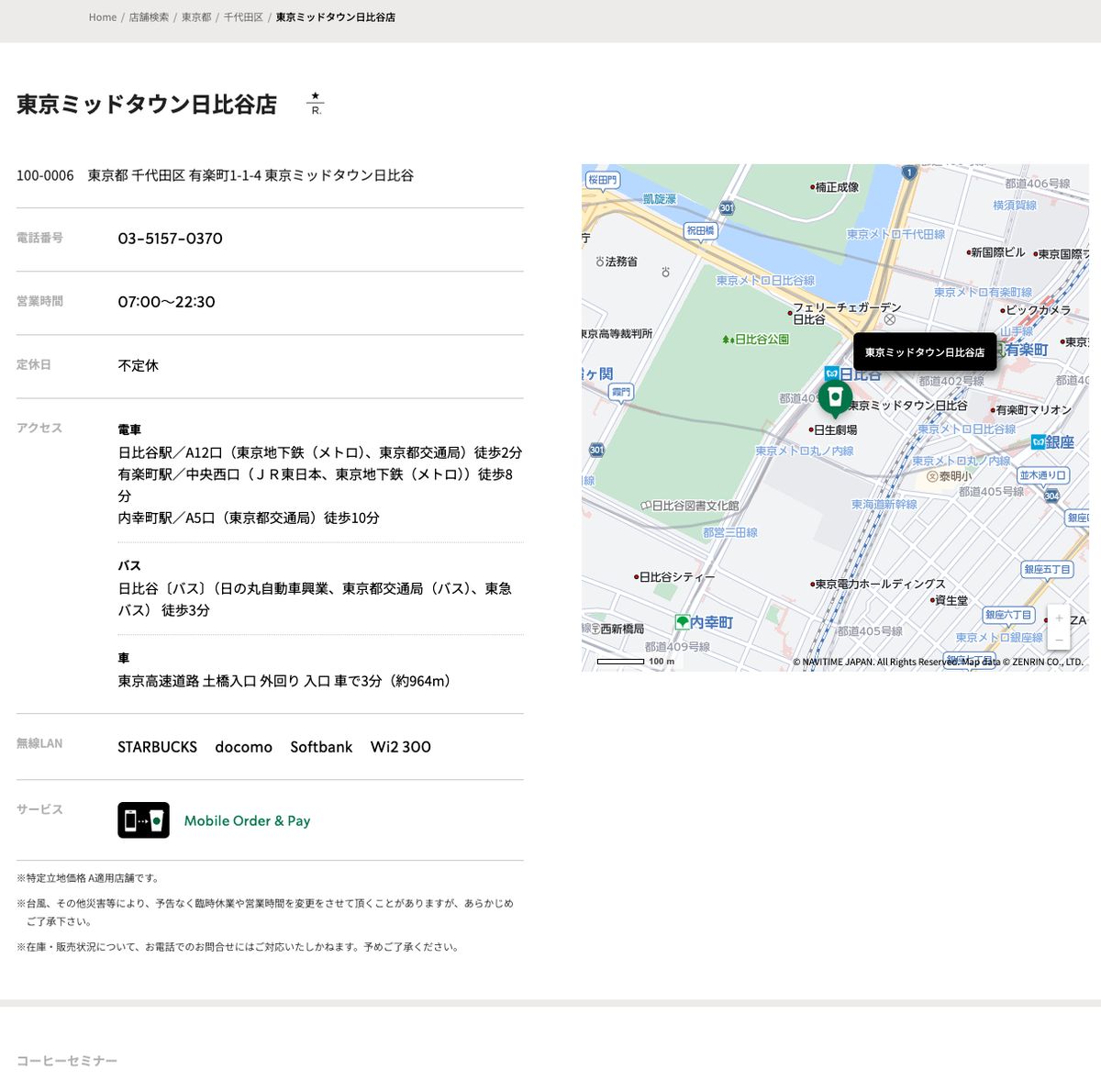Click the STARBUCKS wireless LAN label
The width and height of the screenshot is (1101, 1092).
(x=157, y=747)
